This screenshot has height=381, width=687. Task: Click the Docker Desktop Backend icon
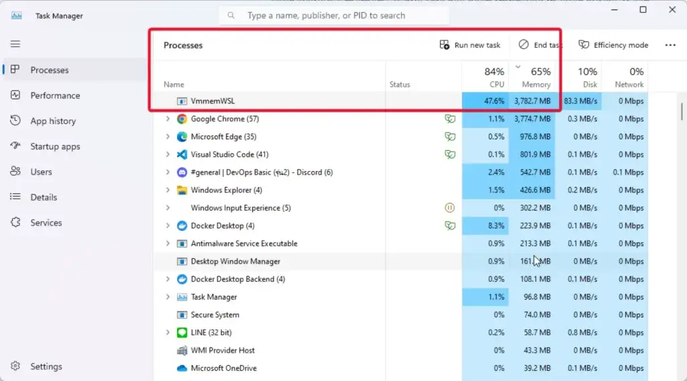coord(182,279)
